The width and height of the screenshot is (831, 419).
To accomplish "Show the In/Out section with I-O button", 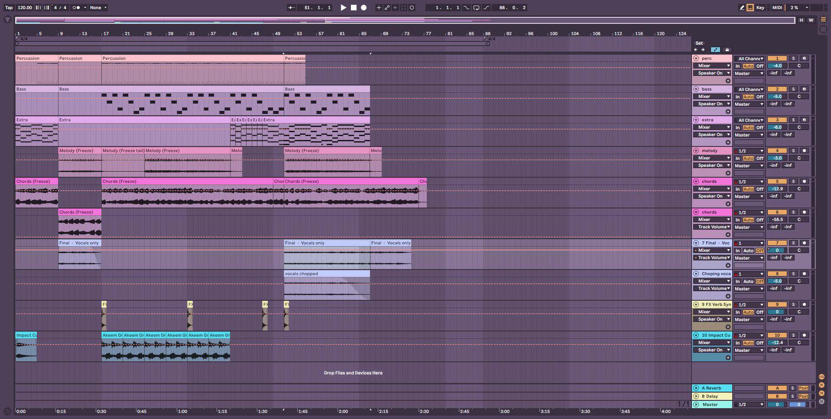I will pyautogui.click(x=821, y=377).
